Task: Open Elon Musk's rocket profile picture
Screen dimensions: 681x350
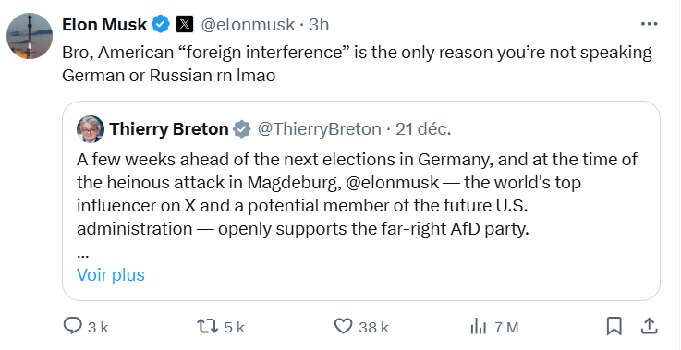Action: pyautogui.click(x=30, y=36)
